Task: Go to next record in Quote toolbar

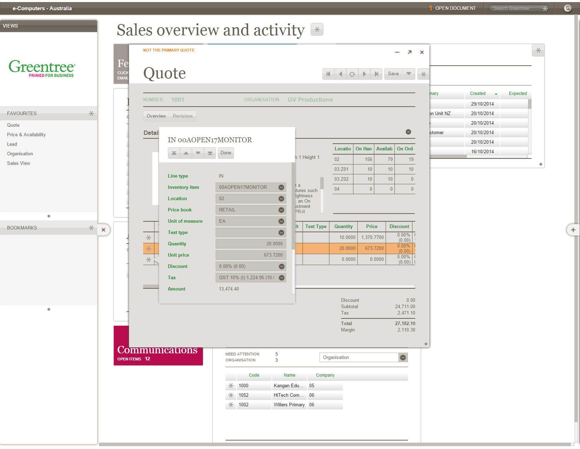Action: click(364, 74)
